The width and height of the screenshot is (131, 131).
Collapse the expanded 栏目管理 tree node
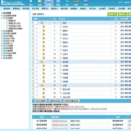click(x=2, y=18)
